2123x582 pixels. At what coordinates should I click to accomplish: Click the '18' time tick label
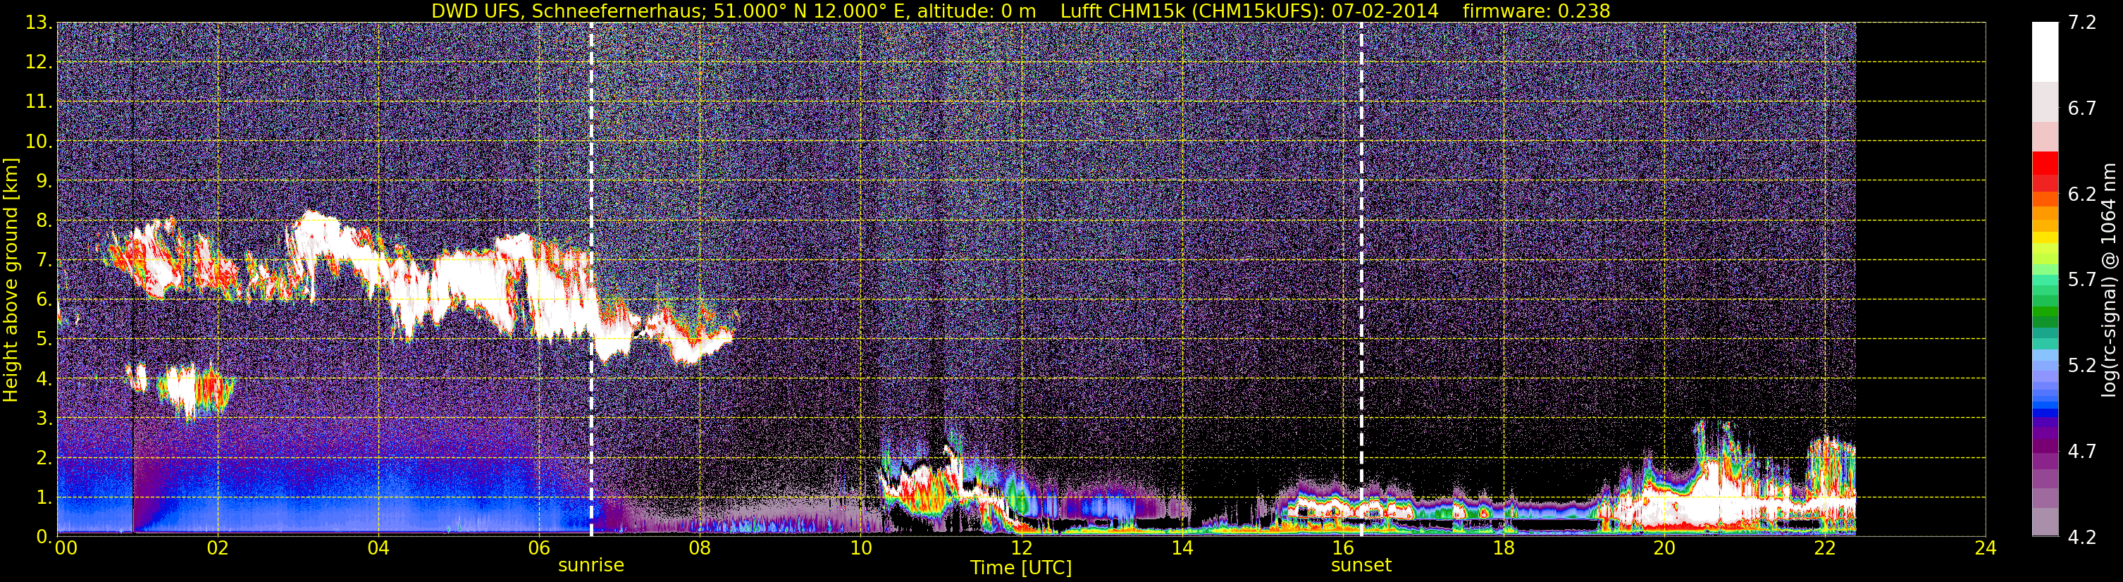[1504, 549]
